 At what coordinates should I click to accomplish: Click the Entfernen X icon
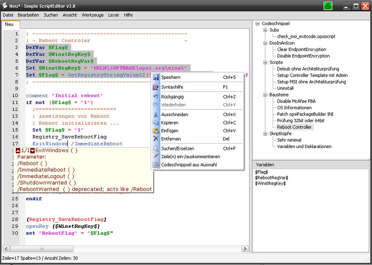tap(156, 139)
